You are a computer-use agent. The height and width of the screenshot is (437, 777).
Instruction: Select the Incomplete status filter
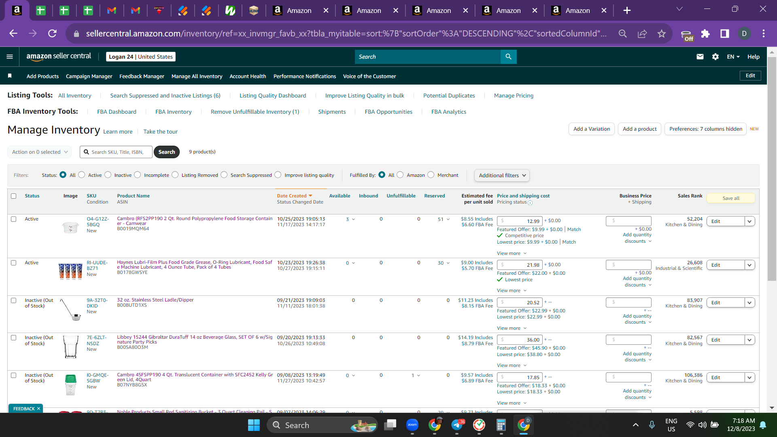pos(138,175)
